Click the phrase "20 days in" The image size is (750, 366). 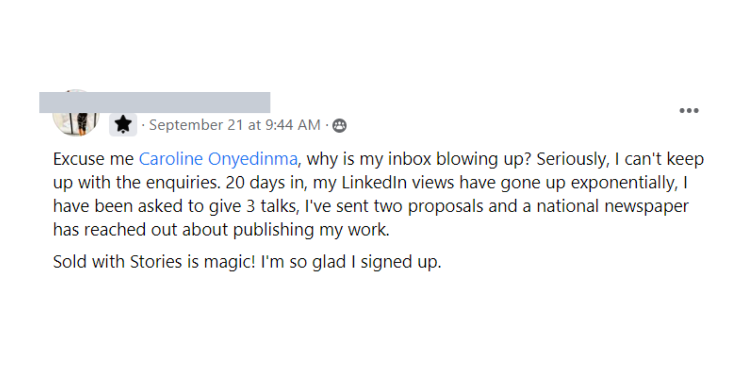[x=267, y=183]
